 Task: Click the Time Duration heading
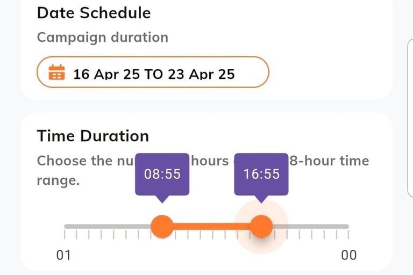(92, 136)
